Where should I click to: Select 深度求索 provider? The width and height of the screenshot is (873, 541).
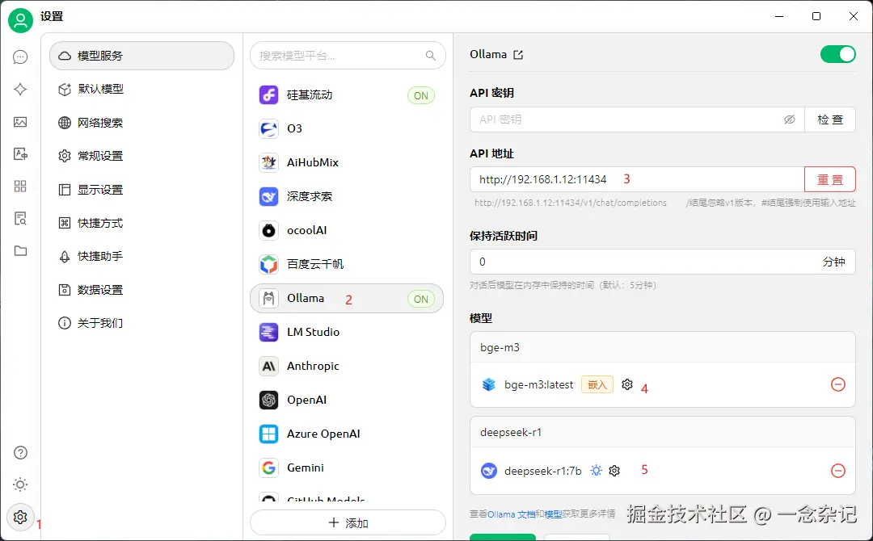(x=347, y=196)
